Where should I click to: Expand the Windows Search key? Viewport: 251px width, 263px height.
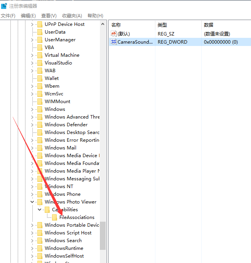32,241
